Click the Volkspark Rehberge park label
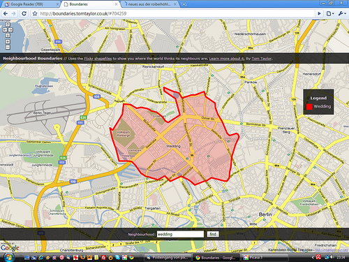The image size is (349, 262). (124, 133)
